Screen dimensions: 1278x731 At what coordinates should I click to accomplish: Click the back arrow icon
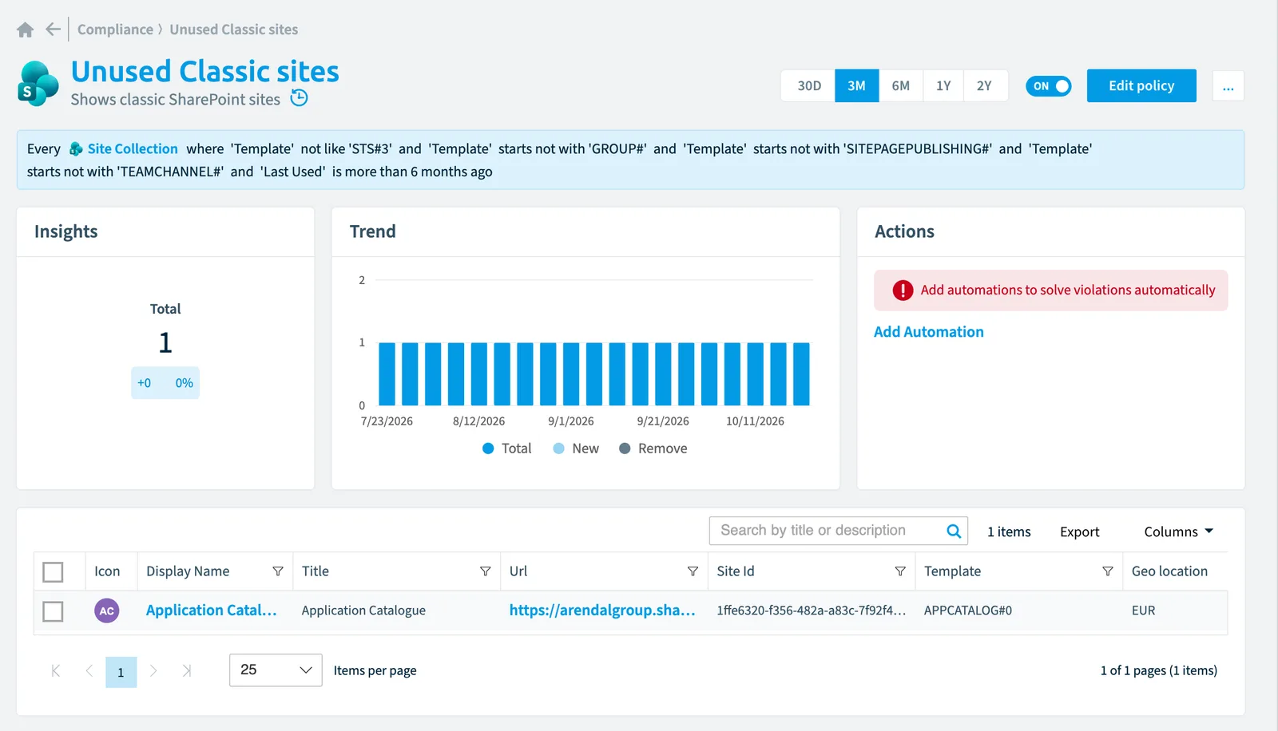(53, 30)
